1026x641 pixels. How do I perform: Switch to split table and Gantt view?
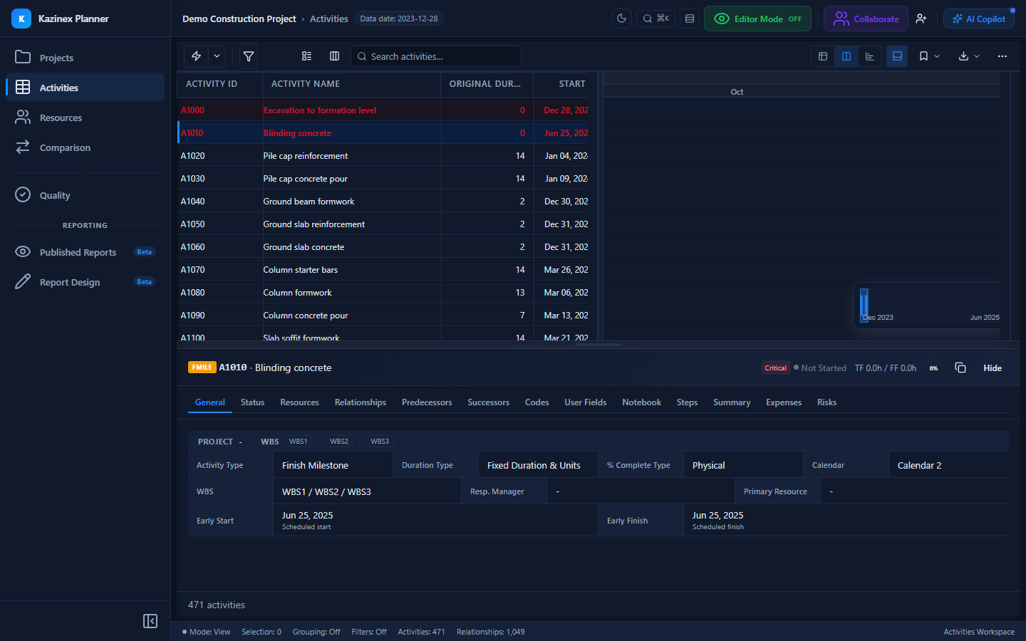(846, 56)
